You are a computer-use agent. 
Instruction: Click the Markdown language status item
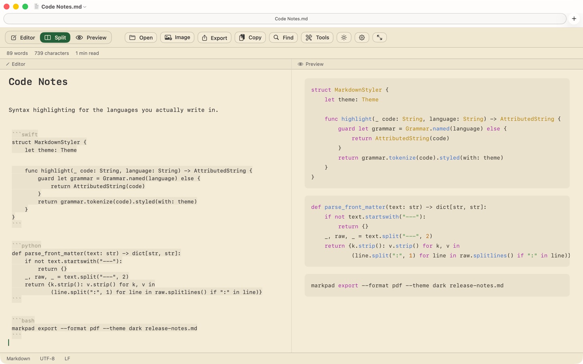click(18, 359)
